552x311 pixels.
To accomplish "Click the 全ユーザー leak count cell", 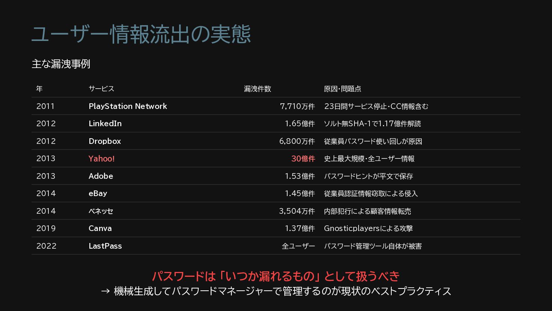I will click(299, 246).
